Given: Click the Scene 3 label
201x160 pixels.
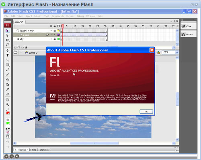Looking at the screenshot, I should coord(33,53).
